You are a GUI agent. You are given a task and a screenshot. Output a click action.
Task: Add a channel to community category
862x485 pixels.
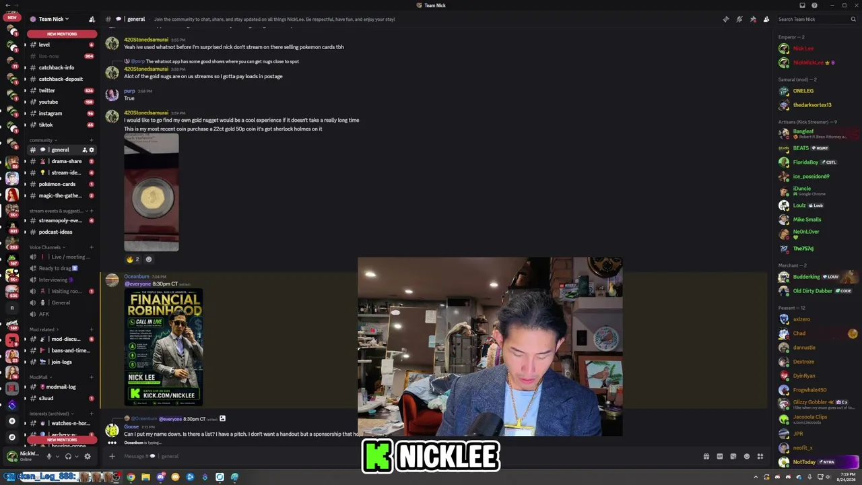tap(92, 140)
